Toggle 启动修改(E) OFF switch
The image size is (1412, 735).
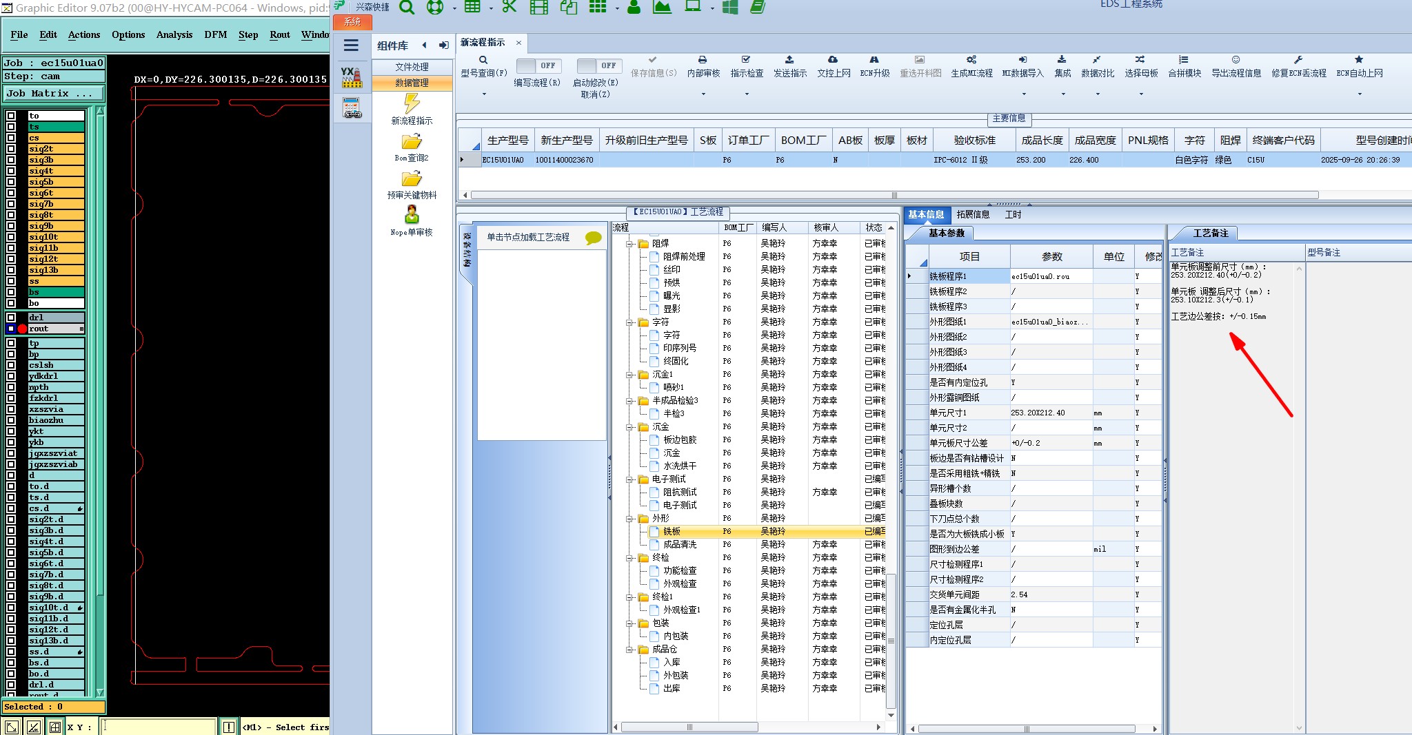[599, 66]
